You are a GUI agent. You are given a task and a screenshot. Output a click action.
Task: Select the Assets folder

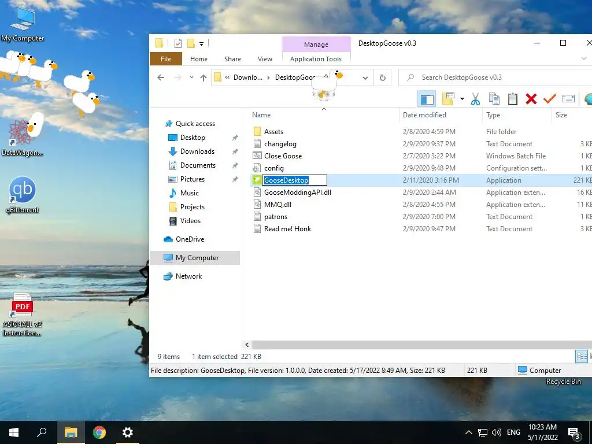point(273,132)
